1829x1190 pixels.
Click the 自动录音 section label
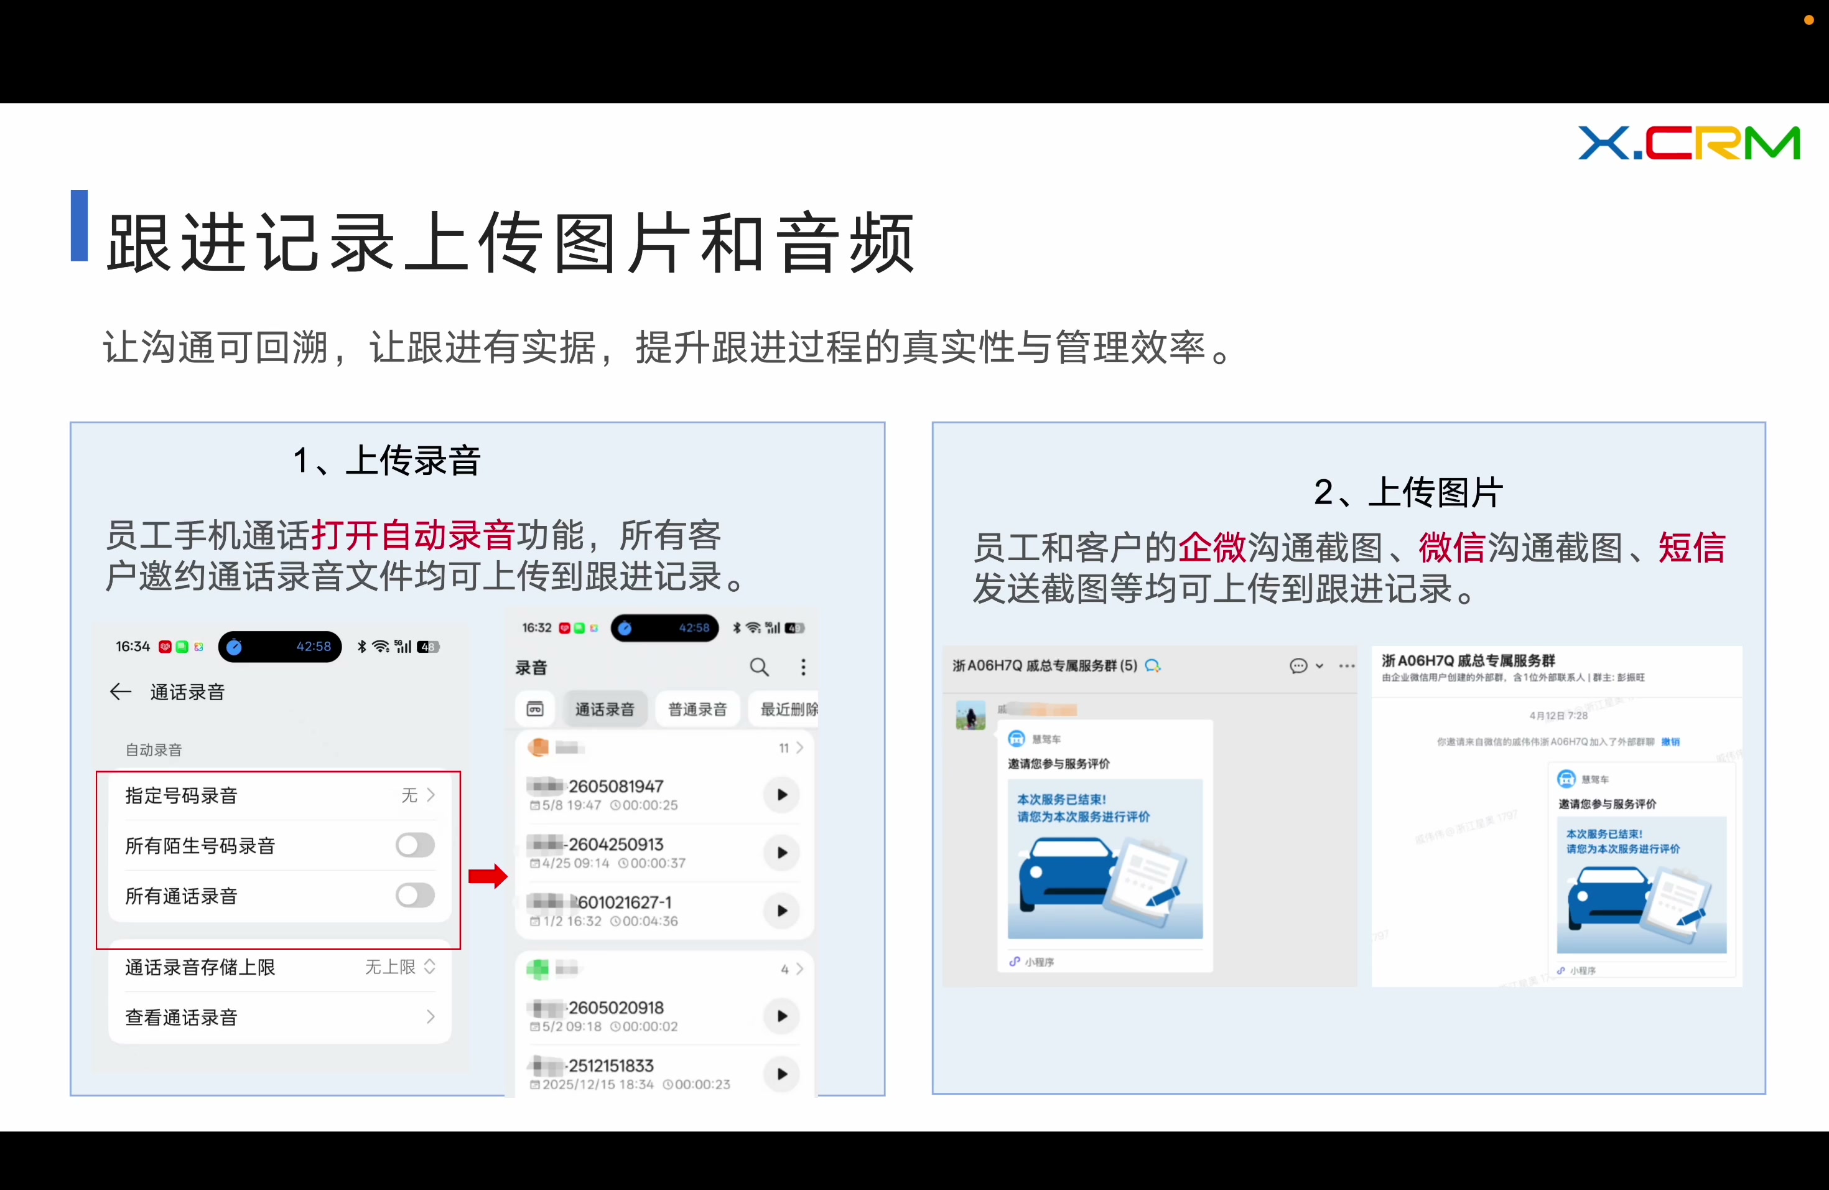coord(154,749)
